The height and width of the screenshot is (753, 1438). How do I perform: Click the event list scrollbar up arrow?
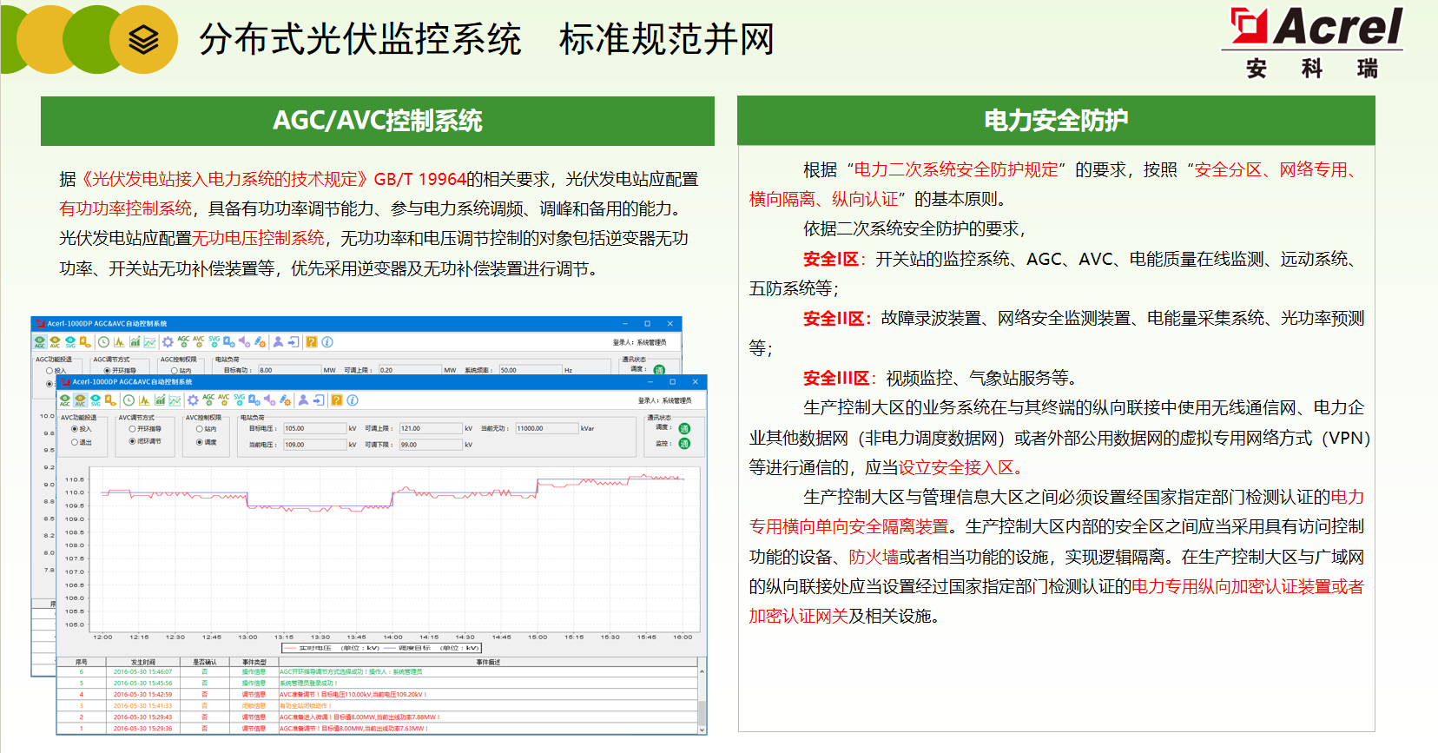coord(703,671)
